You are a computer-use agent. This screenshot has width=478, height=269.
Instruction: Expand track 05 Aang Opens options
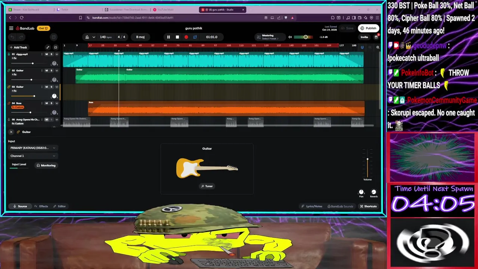(x=57, y=120)
